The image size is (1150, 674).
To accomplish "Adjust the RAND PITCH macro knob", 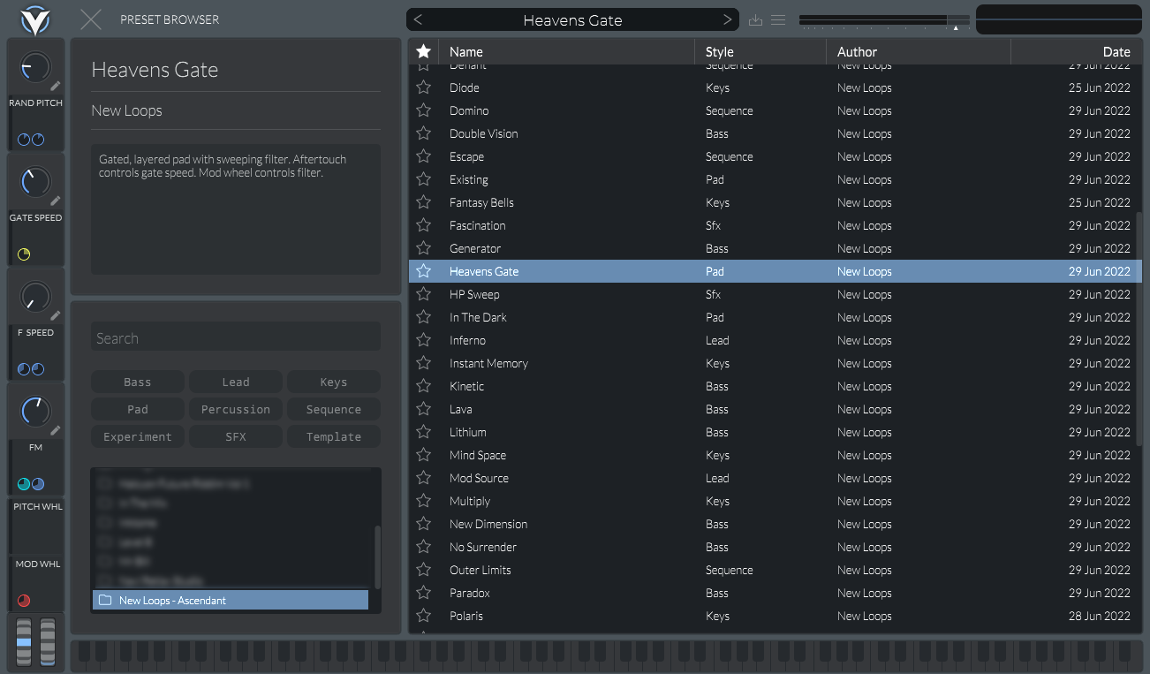I will 35,67.
